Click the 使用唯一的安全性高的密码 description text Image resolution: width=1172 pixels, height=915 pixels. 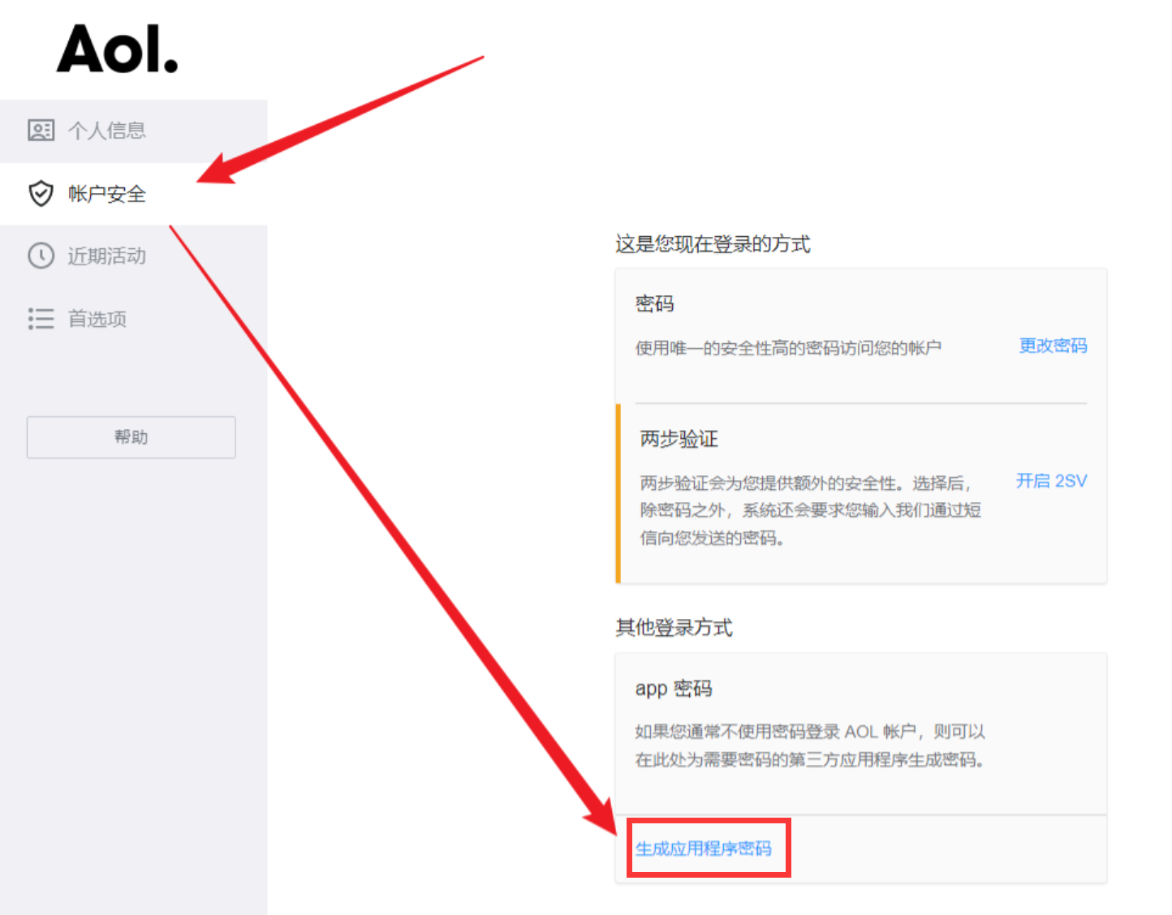click(x=788, y=348)
